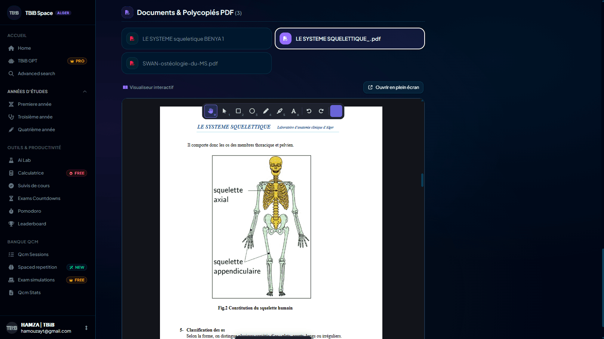Open Qcm Stats
The width and height of the screenshot is (604, 339).
tap(48, 293)
